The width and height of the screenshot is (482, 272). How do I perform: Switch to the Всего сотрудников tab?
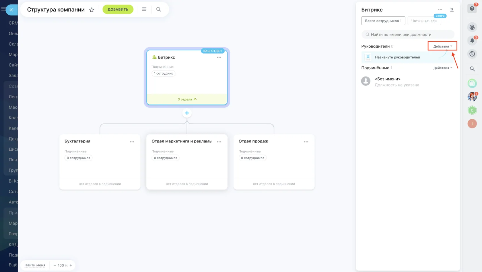tap(383, 21)
